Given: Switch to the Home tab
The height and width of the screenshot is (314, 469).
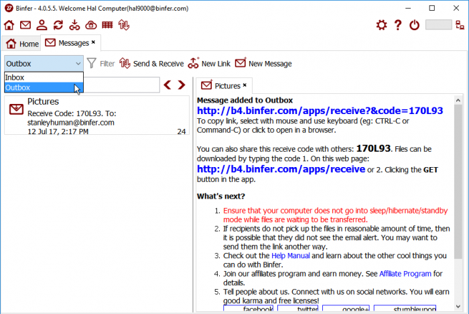Looking at the screenshot, I should [21, 44].
